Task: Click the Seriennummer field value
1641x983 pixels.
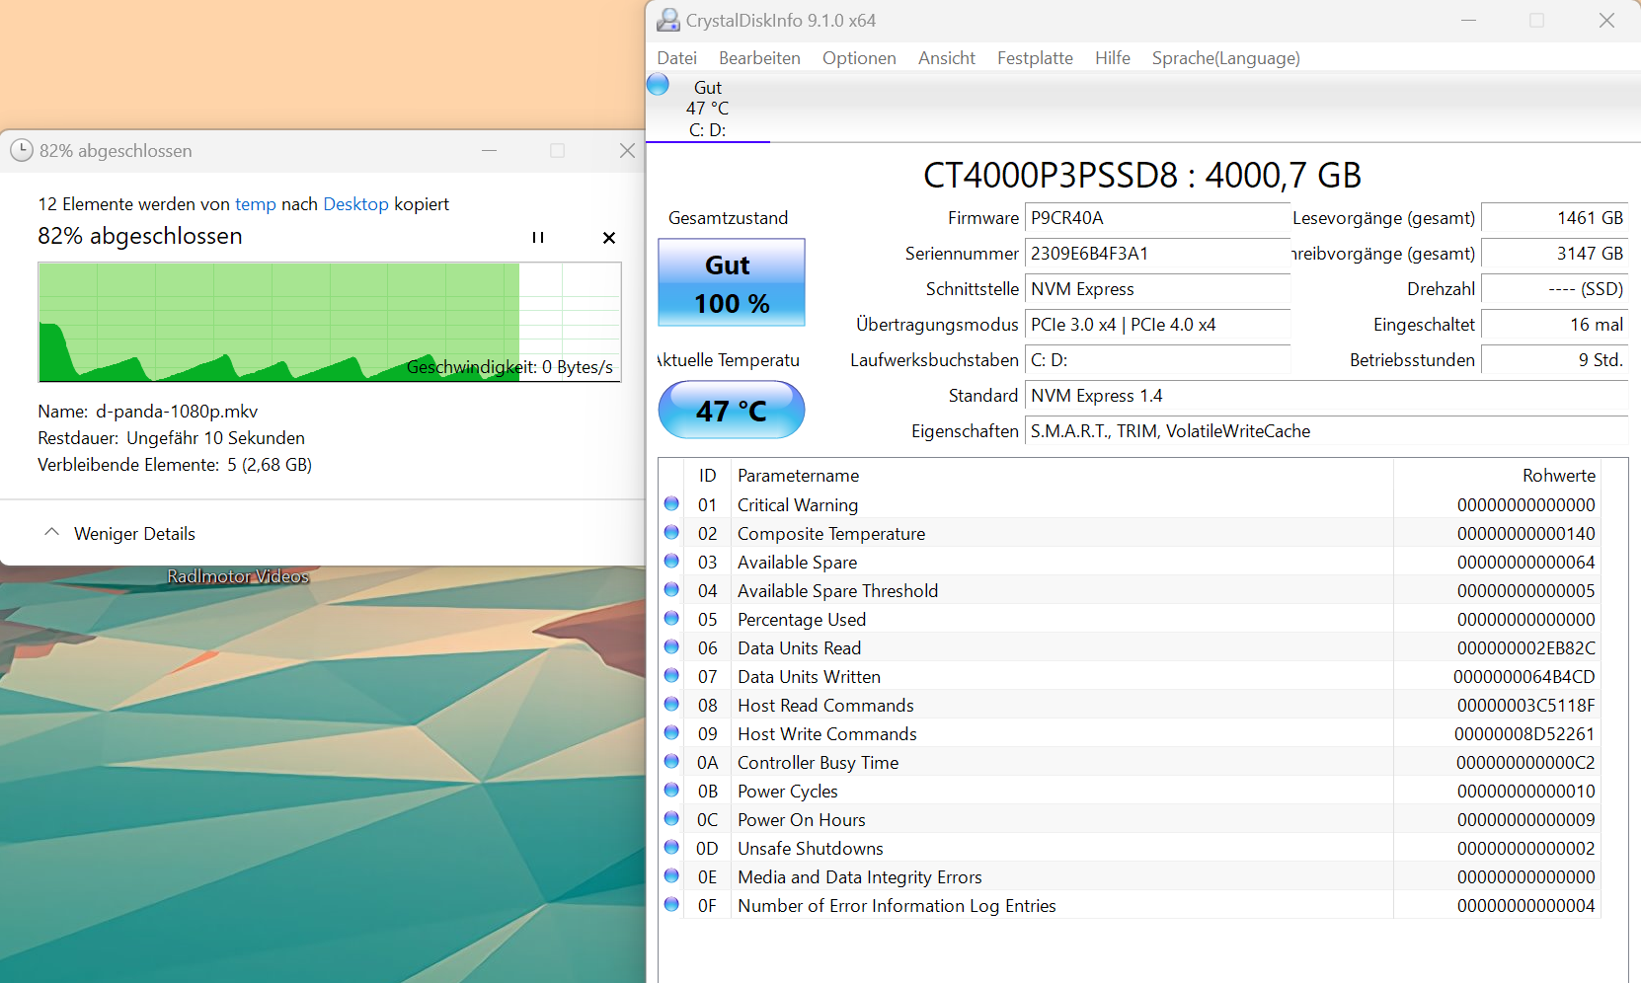Action: coord(1157,254)
